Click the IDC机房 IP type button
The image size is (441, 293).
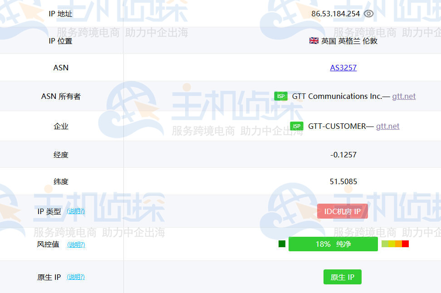[x=343, y=211]
